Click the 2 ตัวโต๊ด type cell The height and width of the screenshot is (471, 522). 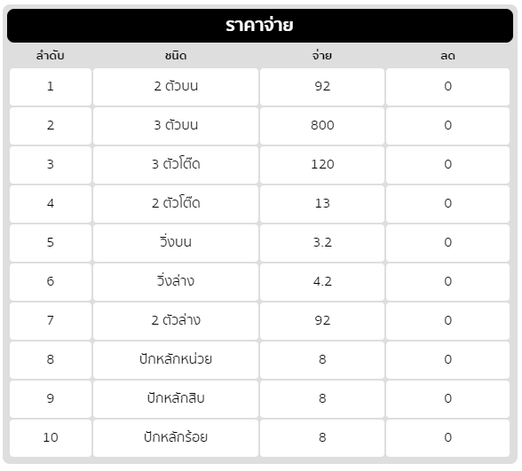176,204
